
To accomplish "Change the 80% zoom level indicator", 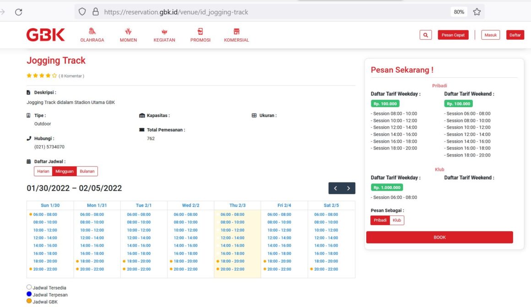I will click(x=459, y=12).
